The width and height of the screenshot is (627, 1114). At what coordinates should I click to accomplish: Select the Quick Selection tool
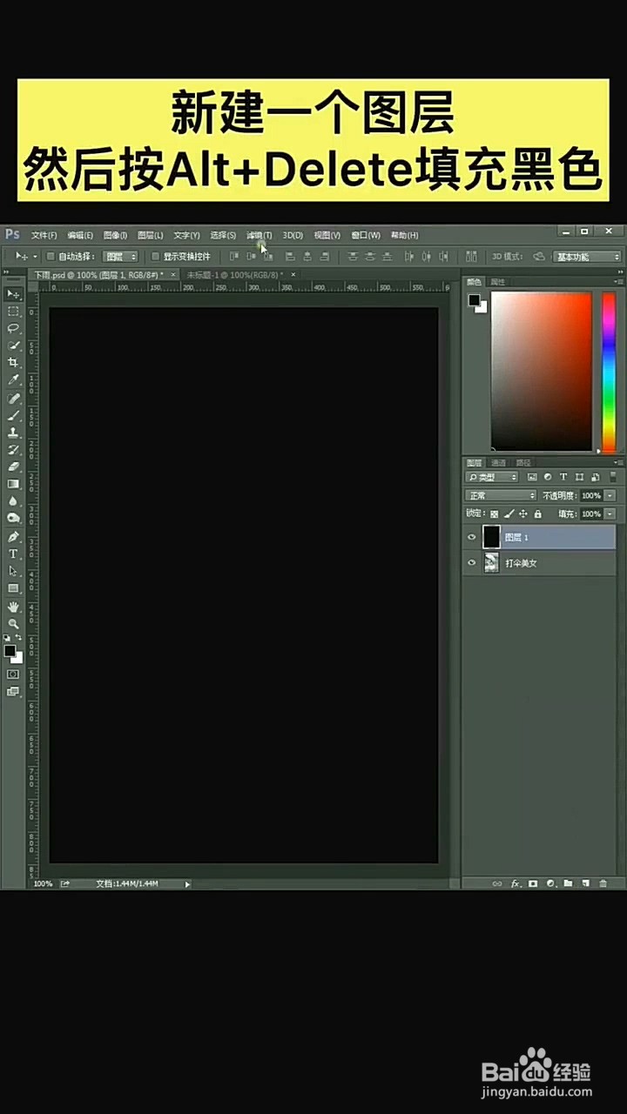pos(13,346)
